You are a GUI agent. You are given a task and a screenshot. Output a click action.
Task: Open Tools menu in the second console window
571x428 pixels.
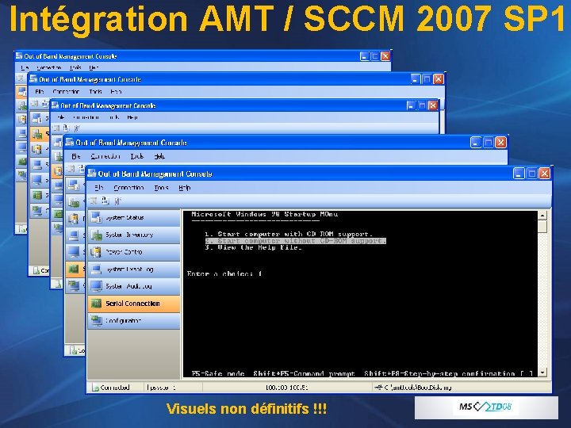(95, 92)
